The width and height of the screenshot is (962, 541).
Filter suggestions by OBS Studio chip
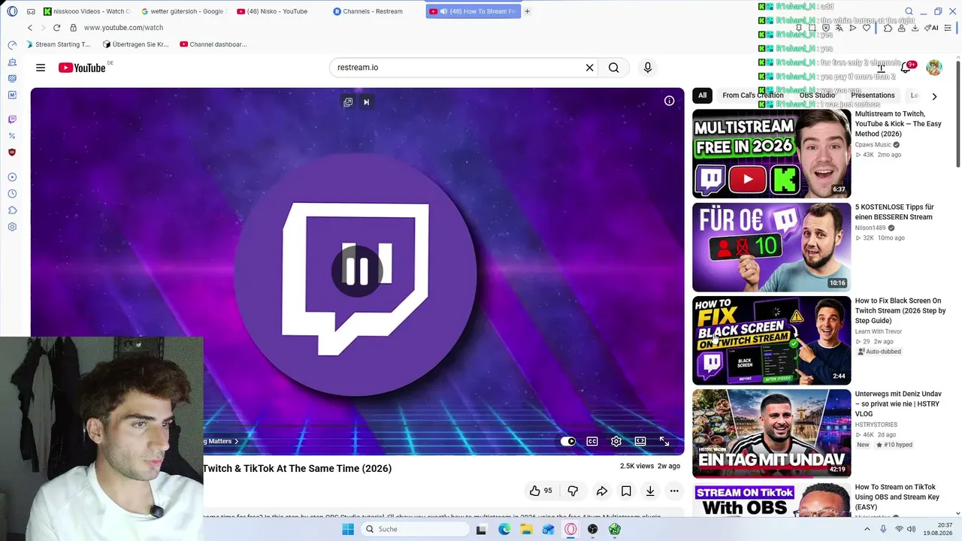point(817,95)
